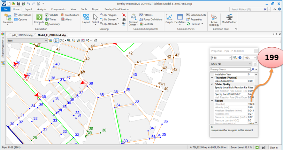Collapse the ribbon with the up chevron
This screenshot has height=150, width=283.
pos(275,9)
